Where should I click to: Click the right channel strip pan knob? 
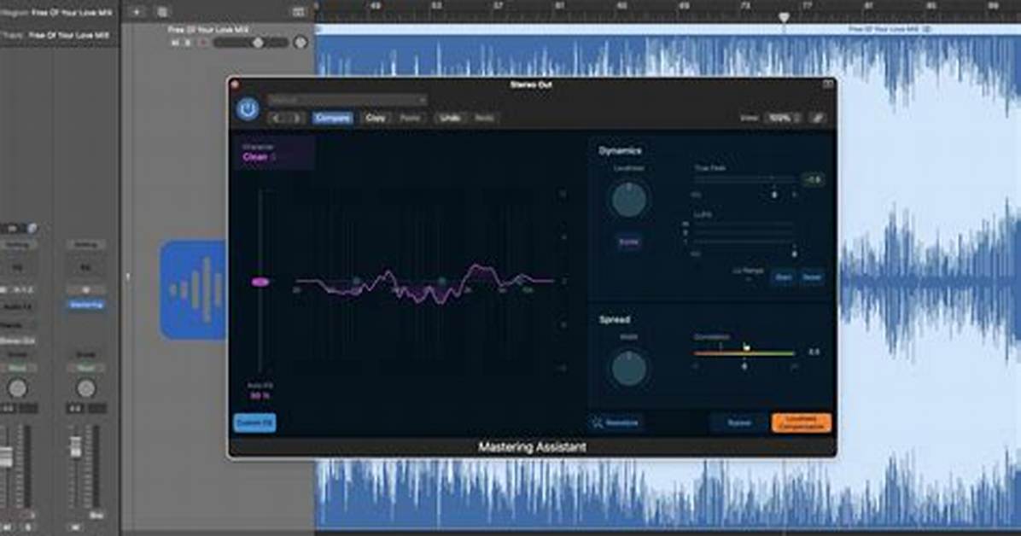tap(85, 389)
